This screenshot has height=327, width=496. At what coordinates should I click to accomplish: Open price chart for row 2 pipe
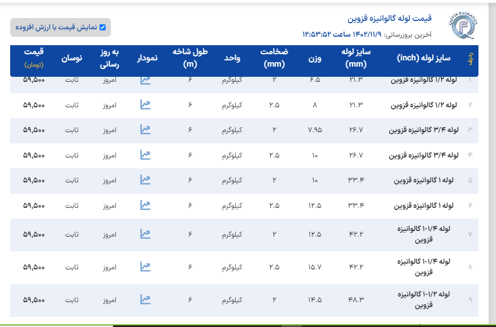coord(145,104)
